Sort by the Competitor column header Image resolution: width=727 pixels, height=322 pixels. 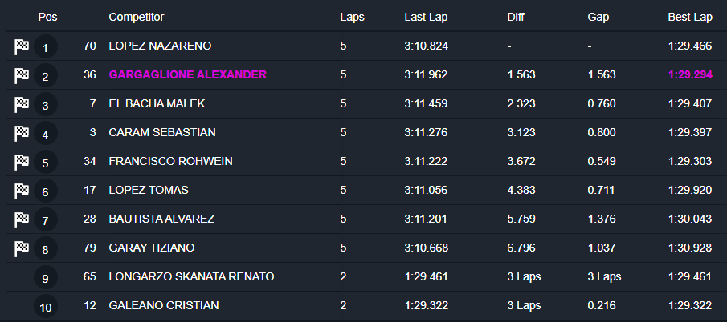[x=136, y=17]
